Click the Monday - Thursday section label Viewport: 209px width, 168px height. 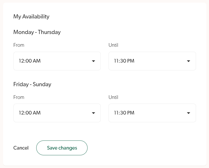(37, 32)
